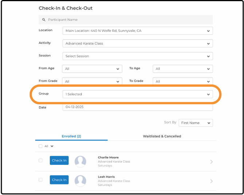
Task: Click the Date field showing 04-12-2025
Action: tap(138, 107)
